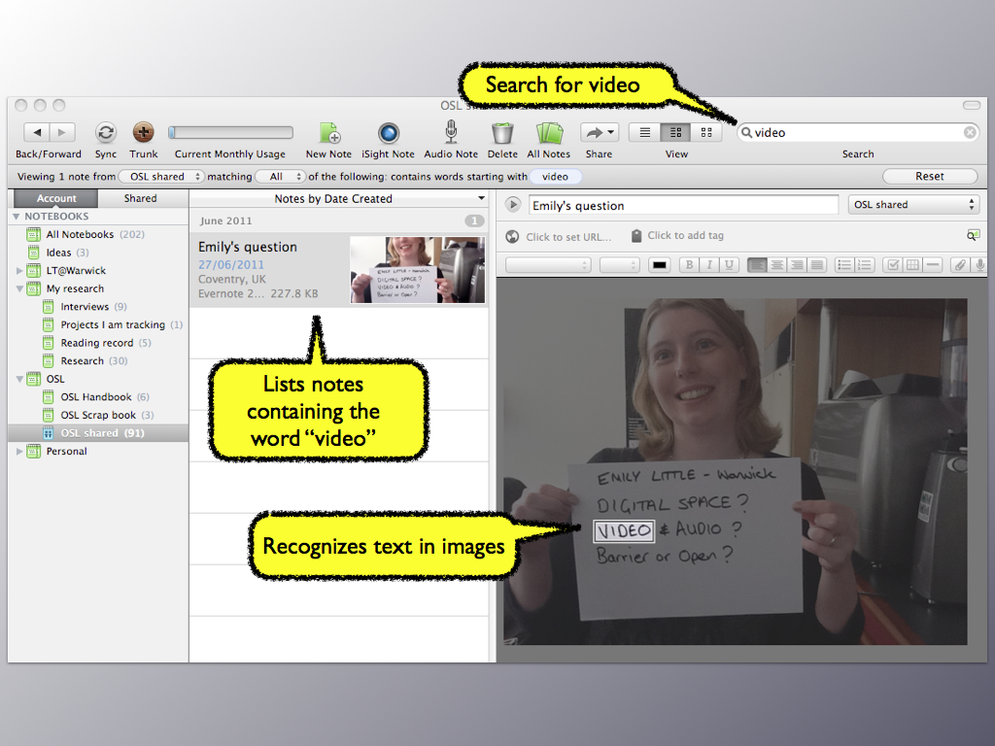Image resolution: width=995 pixels, height=746 pixels.
Task: Click the attach file paperclip icon
Action: click(958, 265)
